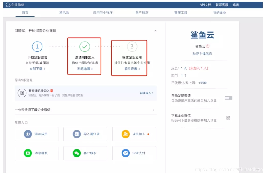Toggle the 自动发送邀请 switch
The image size is (266, 175).
pyautogui.click(x=229, y=98)
